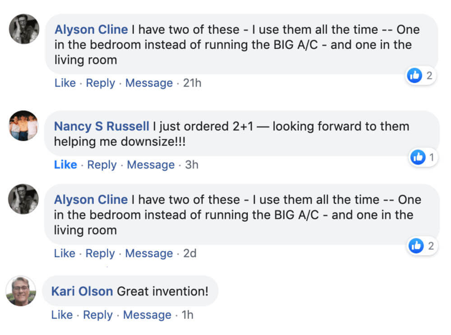Open Nancy S Russell's profile picture
Viewport: 451px width, 335px height.
[23, 125]
